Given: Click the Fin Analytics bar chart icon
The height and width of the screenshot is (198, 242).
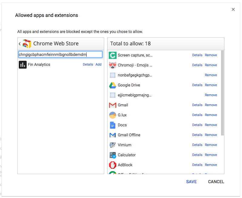Looking at the screenshot, I should [x=23, y=65].
